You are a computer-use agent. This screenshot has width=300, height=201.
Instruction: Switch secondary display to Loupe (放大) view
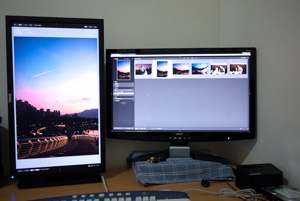tap(20, 25)
